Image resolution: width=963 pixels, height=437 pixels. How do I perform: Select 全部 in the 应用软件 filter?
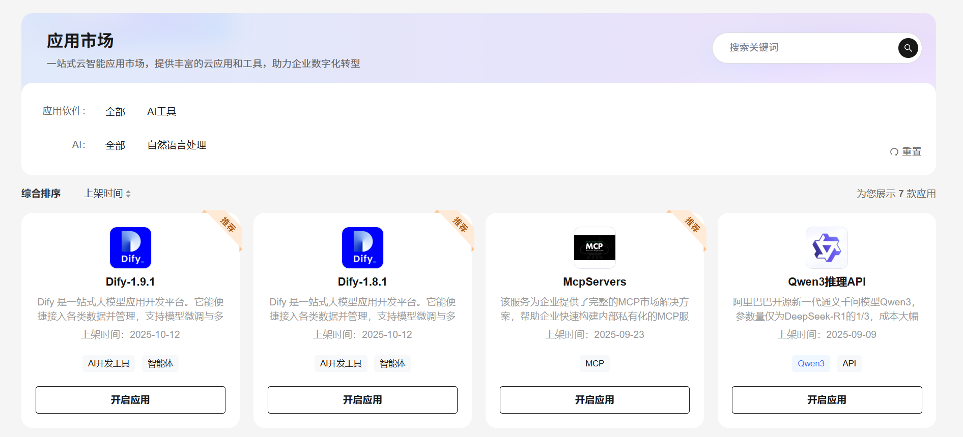tap(115, 112)
